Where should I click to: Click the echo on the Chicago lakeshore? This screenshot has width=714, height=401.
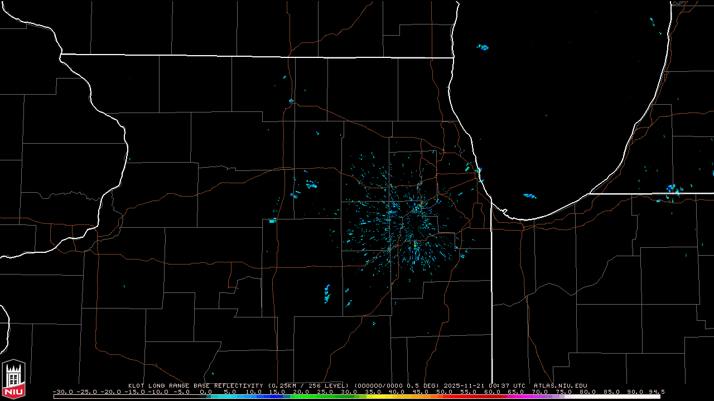coord(478,170)
